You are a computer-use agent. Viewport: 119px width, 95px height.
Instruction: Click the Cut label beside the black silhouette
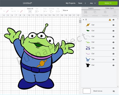click(x=93, y=65)
